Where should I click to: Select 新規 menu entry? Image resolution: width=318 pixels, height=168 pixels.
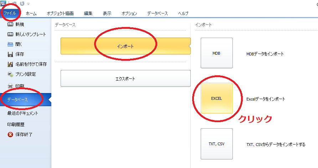point(20,25)
